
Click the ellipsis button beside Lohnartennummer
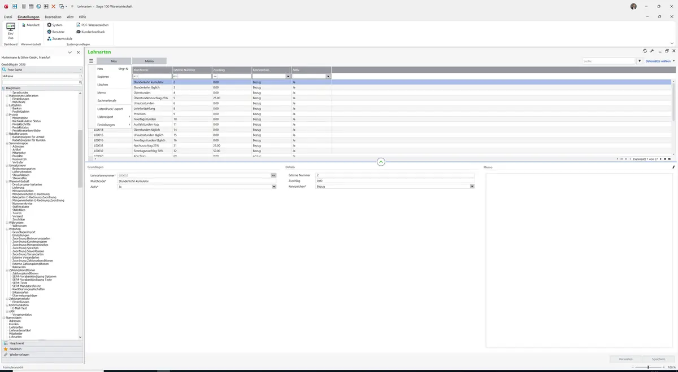coord(273,175)
